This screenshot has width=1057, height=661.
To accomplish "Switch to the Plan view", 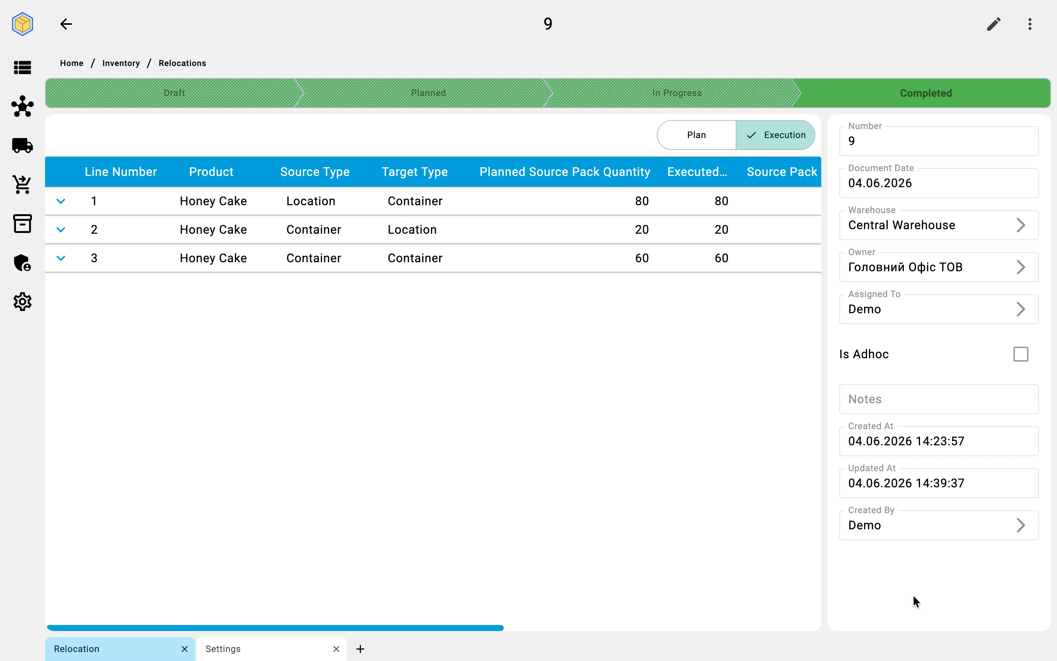I will 696,135.
